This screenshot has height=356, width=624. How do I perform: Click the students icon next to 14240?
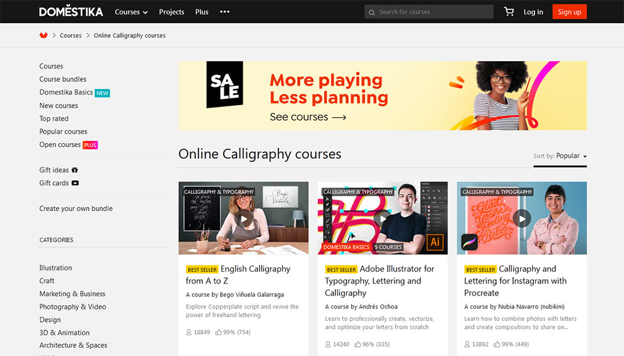(x=328, y=344)
